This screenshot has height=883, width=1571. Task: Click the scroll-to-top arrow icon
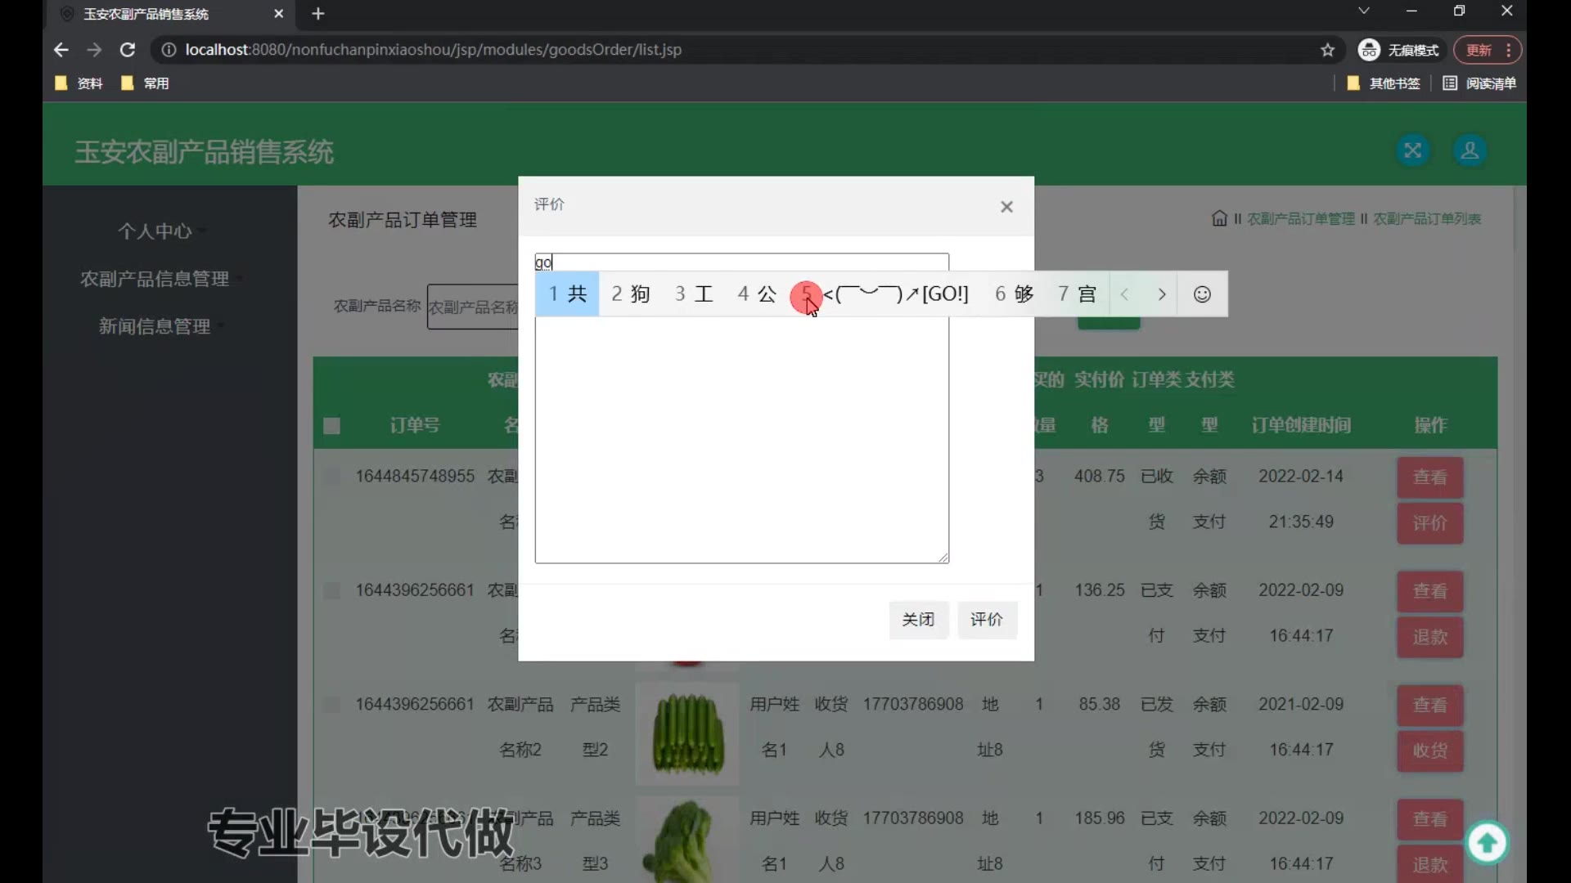click(1487, 842)
